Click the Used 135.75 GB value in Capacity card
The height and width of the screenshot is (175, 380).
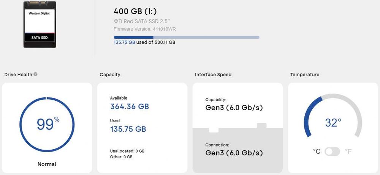(128, 129)
